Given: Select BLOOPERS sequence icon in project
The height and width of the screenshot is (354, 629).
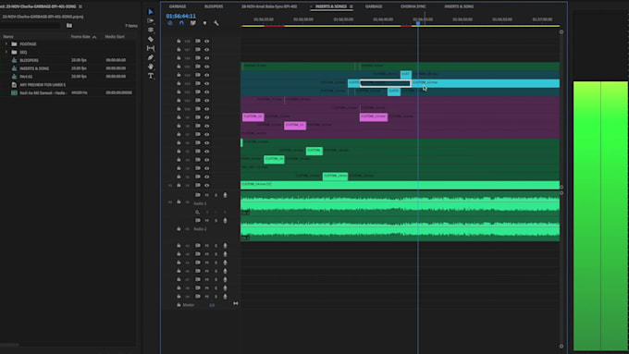Looking at the screenshot, I should pos(15,60).
